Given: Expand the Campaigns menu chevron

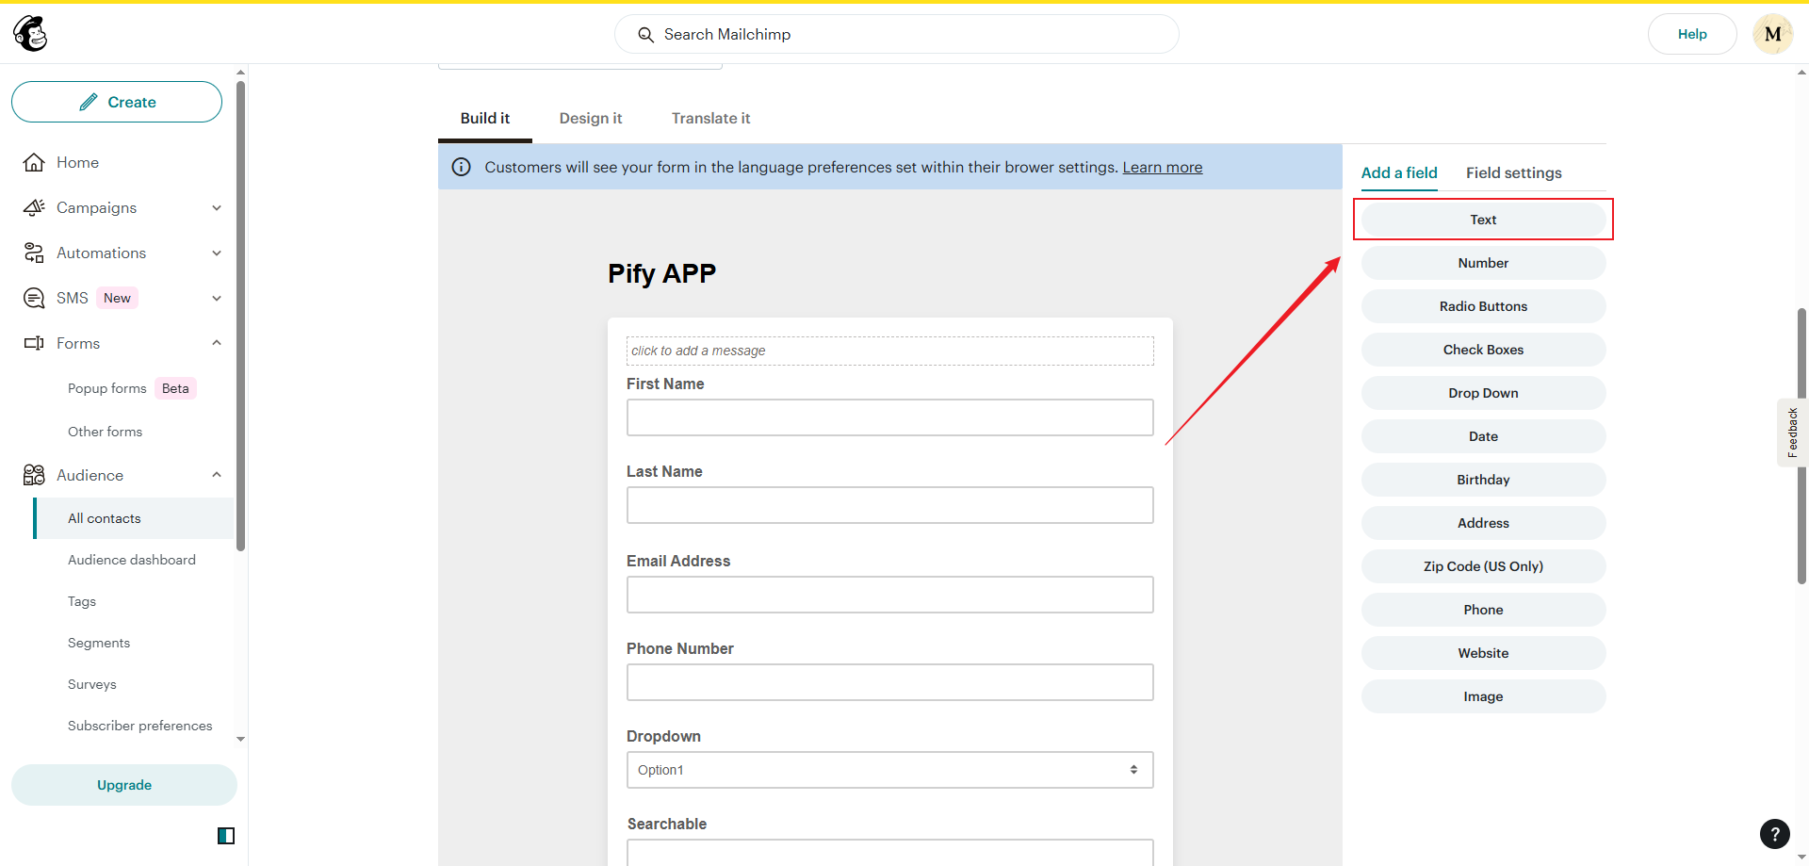Looking at the screenshot, I should click(x=217, y=207).
